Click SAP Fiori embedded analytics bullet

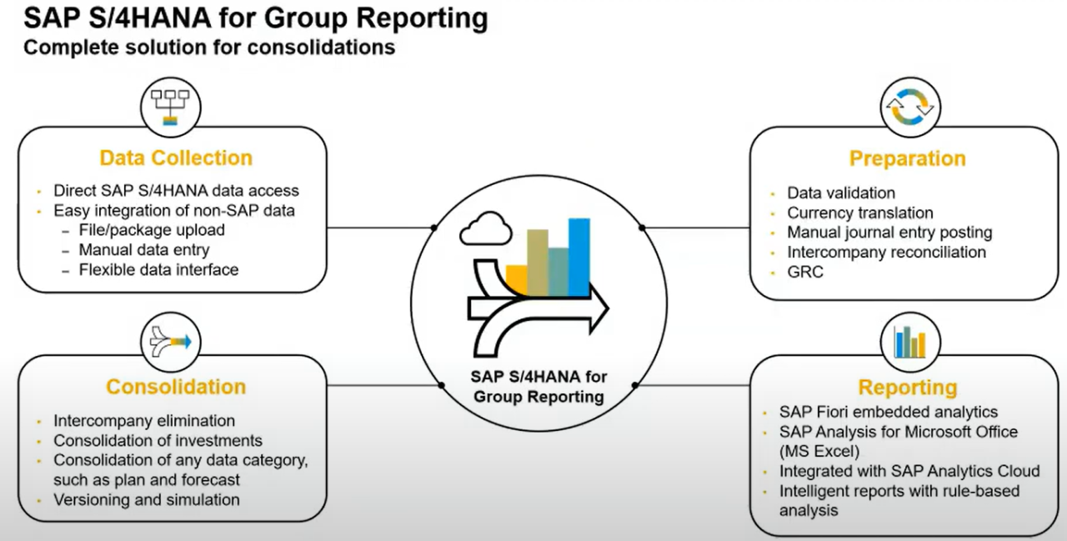889,412
